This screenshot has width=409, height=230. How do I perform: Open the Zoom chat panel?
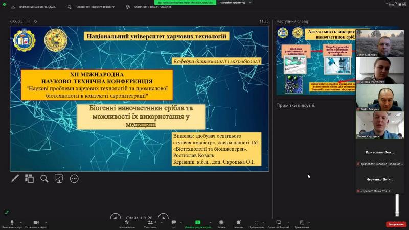174,223
